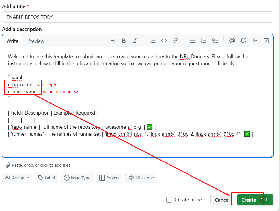
Task: Switch to the Write tab
Action: tap(12, 41)
